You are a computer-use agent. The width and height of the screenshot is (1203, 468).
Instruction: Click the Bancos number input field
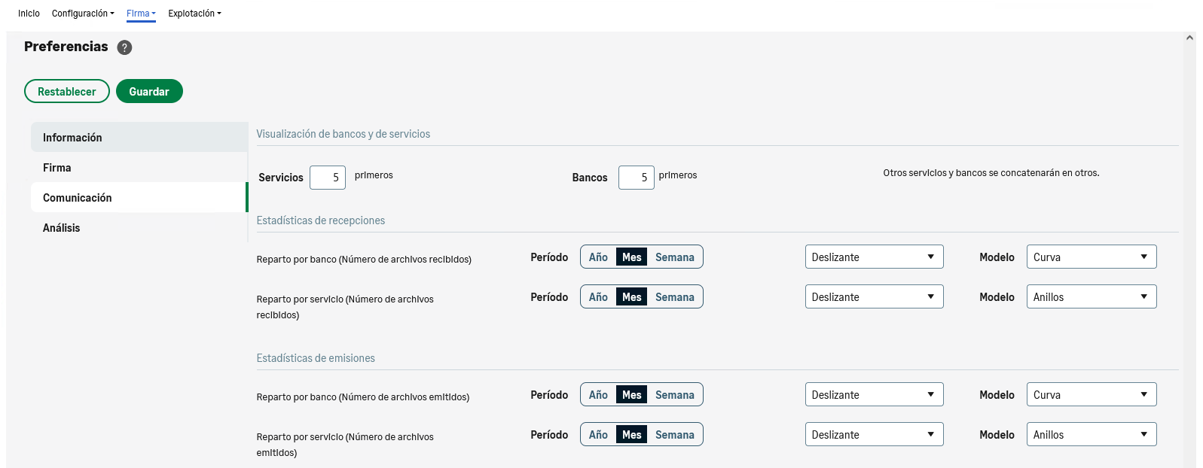coord(636,178)
